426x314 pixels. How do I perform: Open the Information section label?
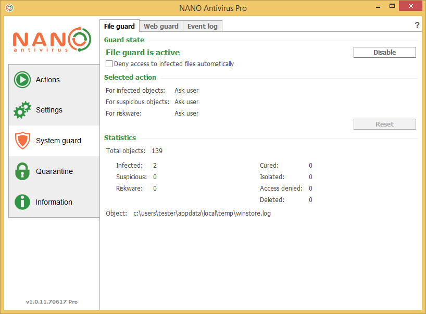point(54,202)
